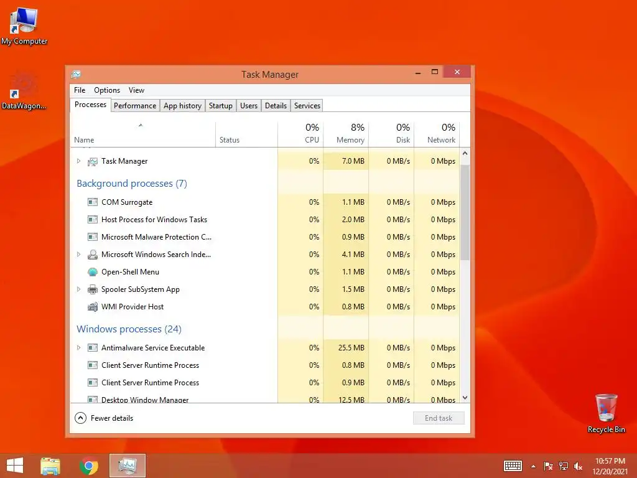Click the Host Process for Windows Tasks icon
Viewport: 637px width, 478px height.
[93, 220]
